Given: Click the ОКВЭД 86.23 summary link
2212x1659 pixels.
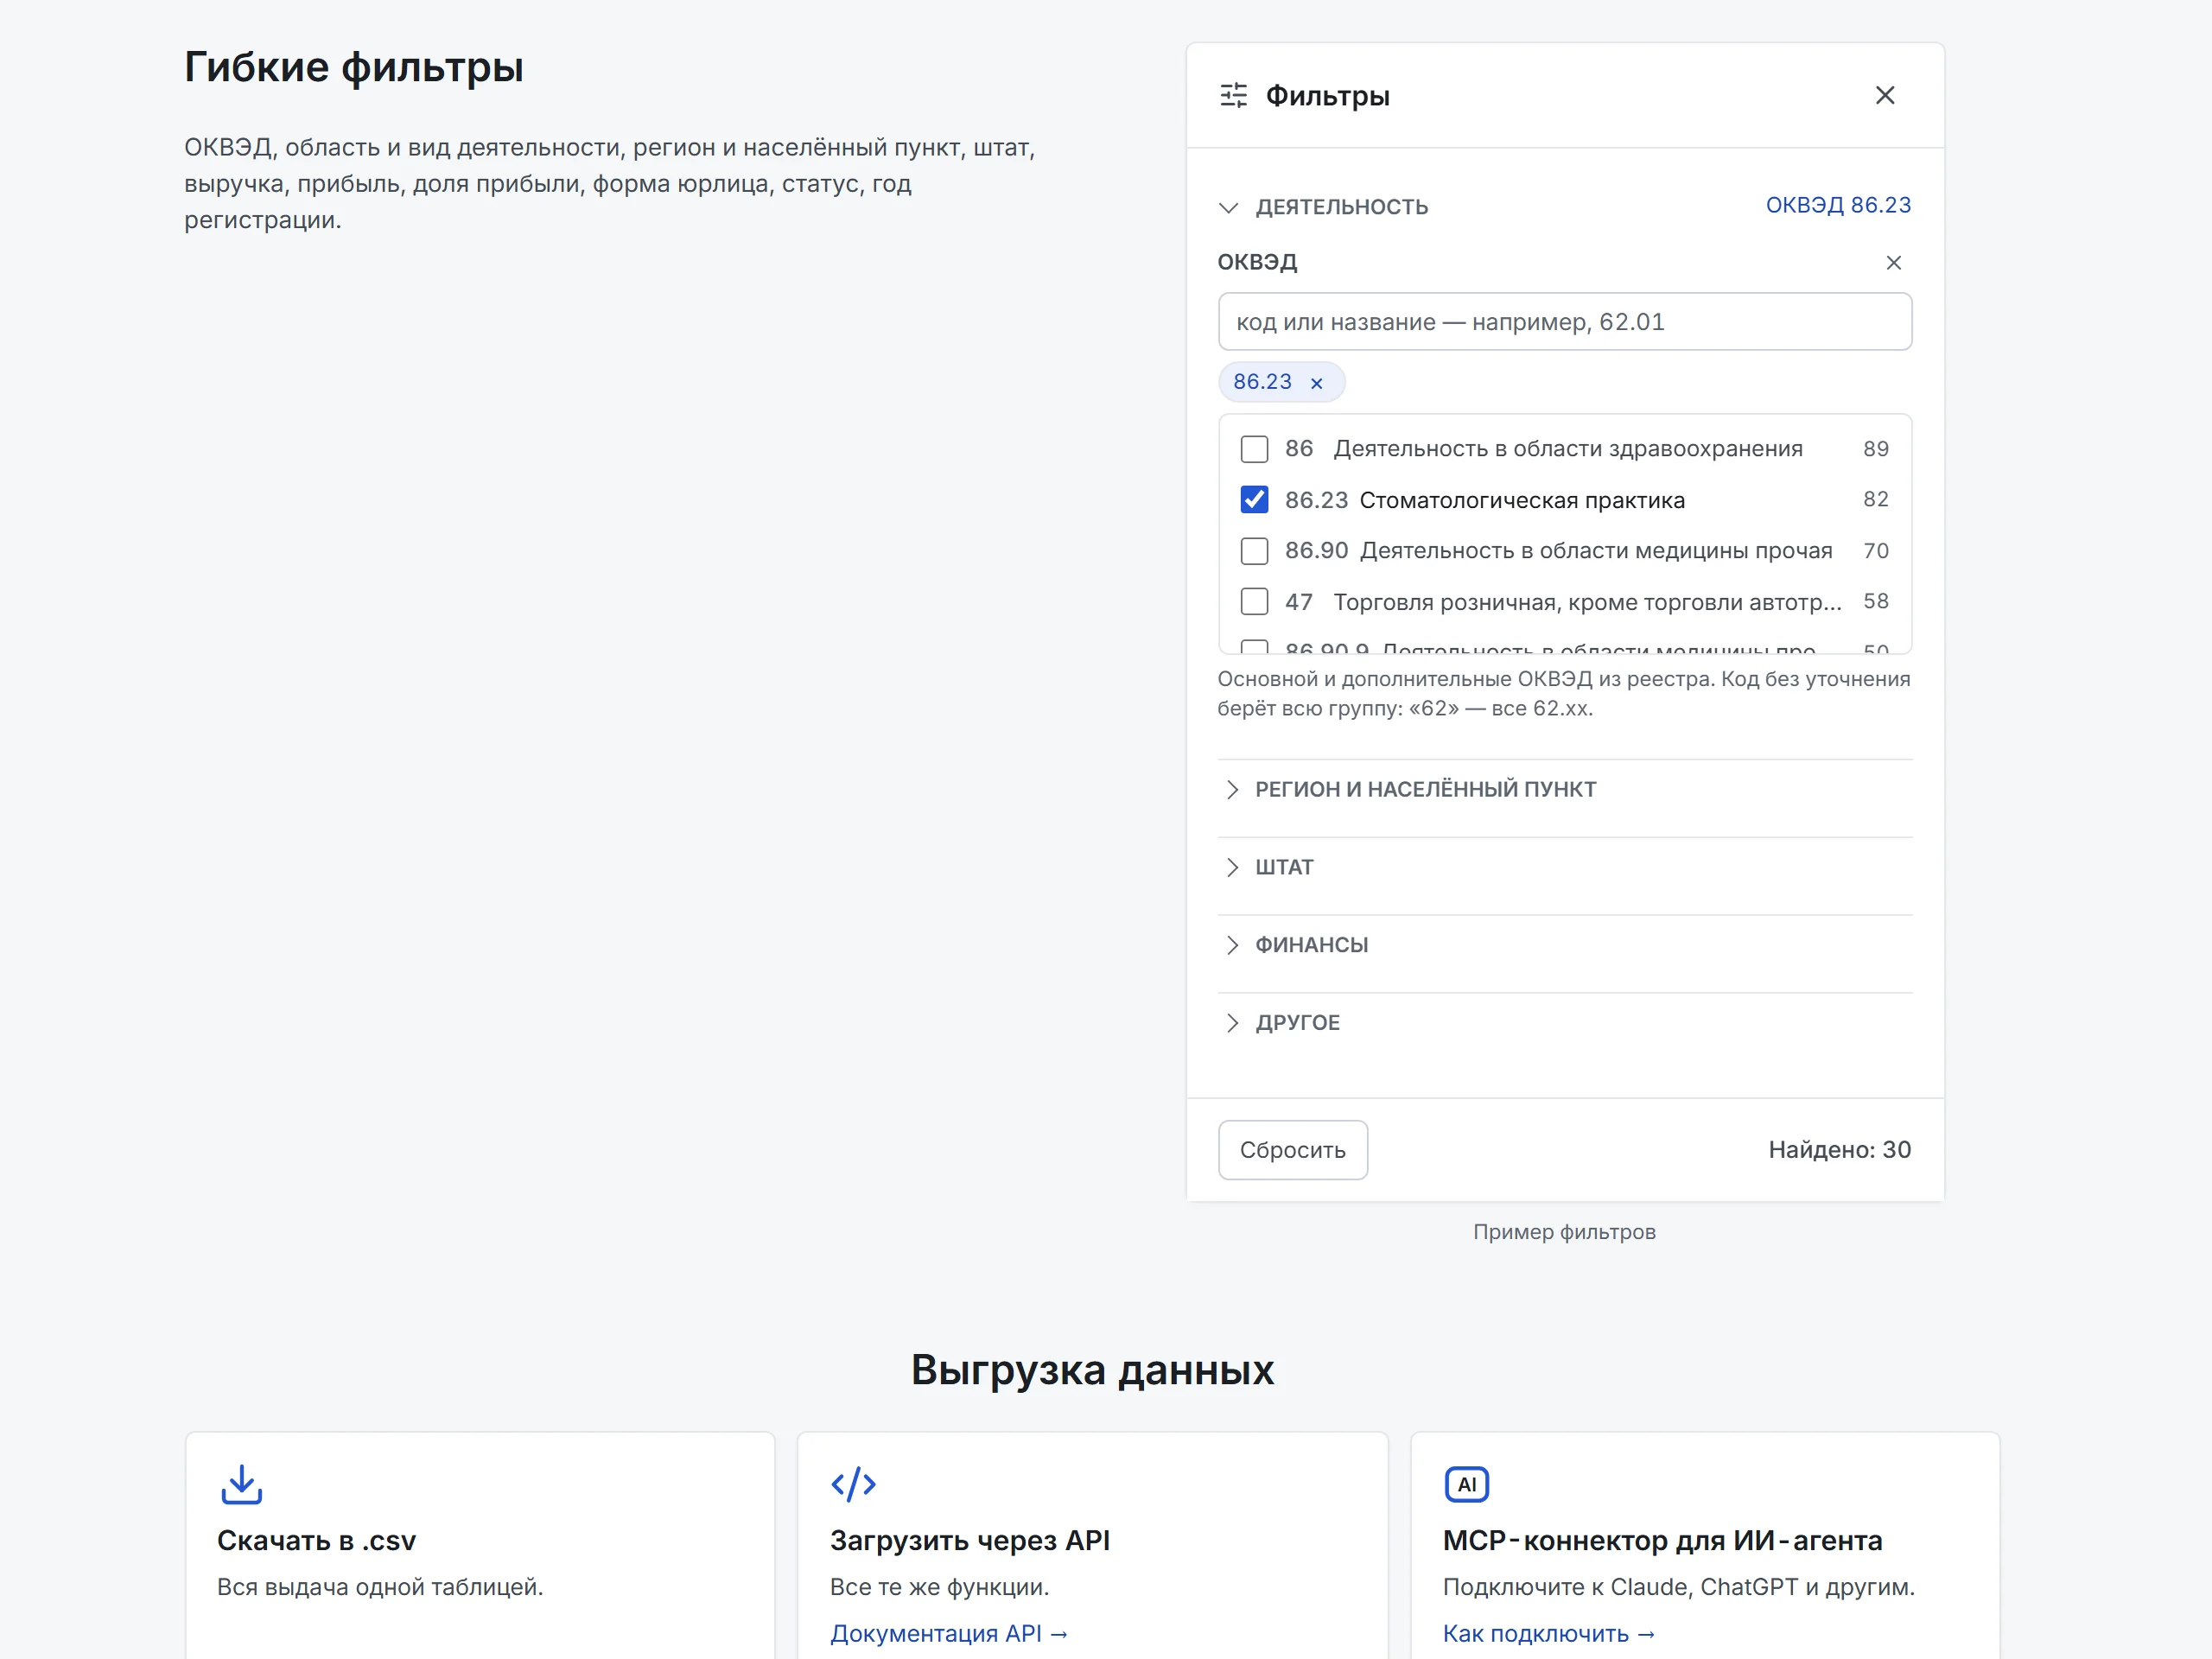Looking at the screenshot, I should [x=1838, y=205].
